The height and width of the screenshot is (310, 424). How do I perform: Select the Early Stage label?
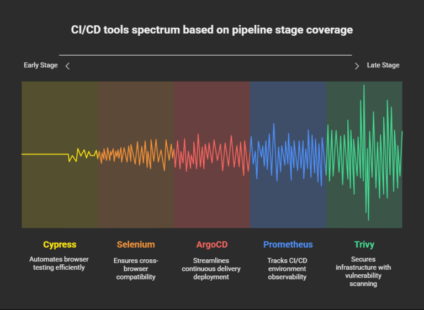40,65
